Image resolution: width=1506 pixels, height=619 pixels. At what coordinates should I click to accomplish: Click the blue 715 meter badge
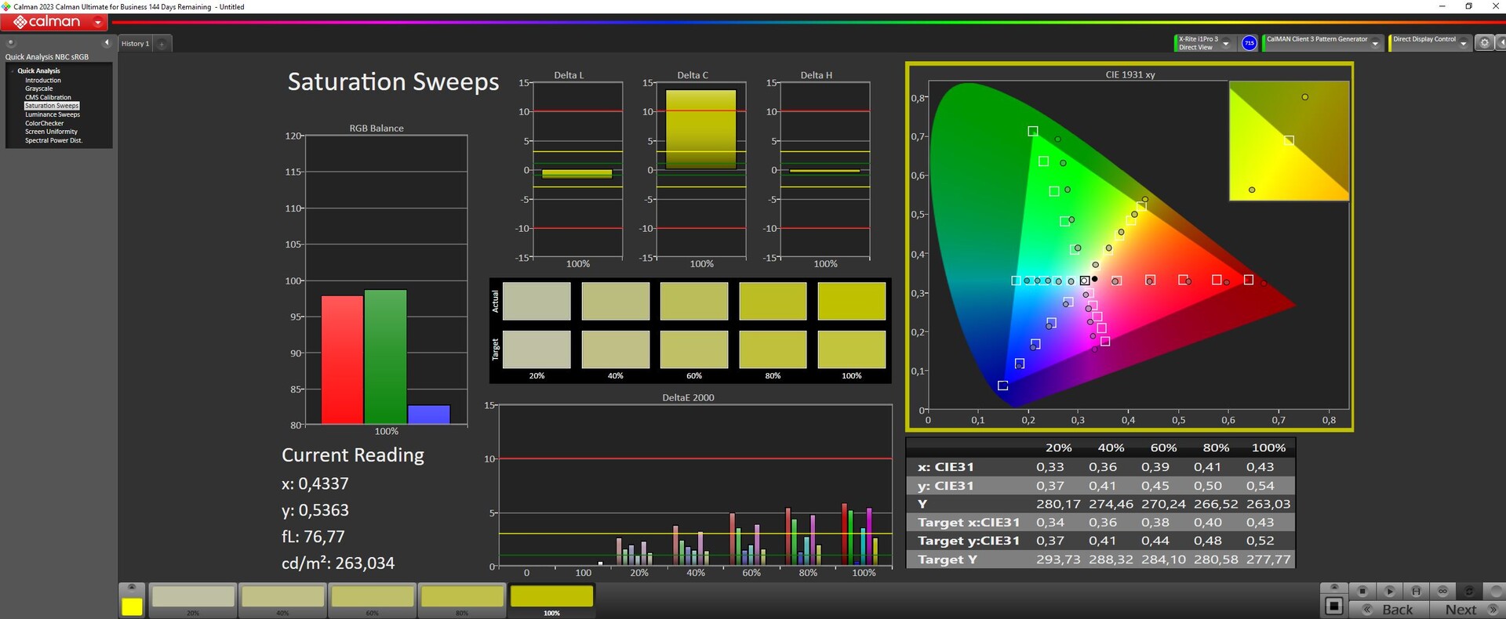[x=1250, y=43]
